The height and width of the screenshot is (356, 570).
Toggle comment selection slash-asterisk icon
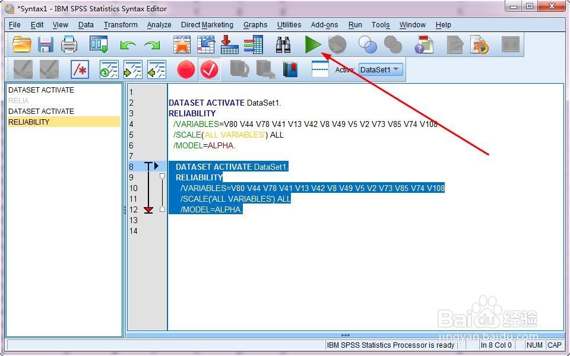80,69
